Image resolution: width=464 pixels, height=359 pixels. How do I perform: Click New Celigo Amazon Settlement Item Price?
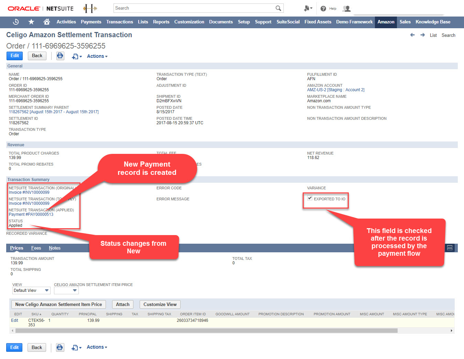point(58,304)
